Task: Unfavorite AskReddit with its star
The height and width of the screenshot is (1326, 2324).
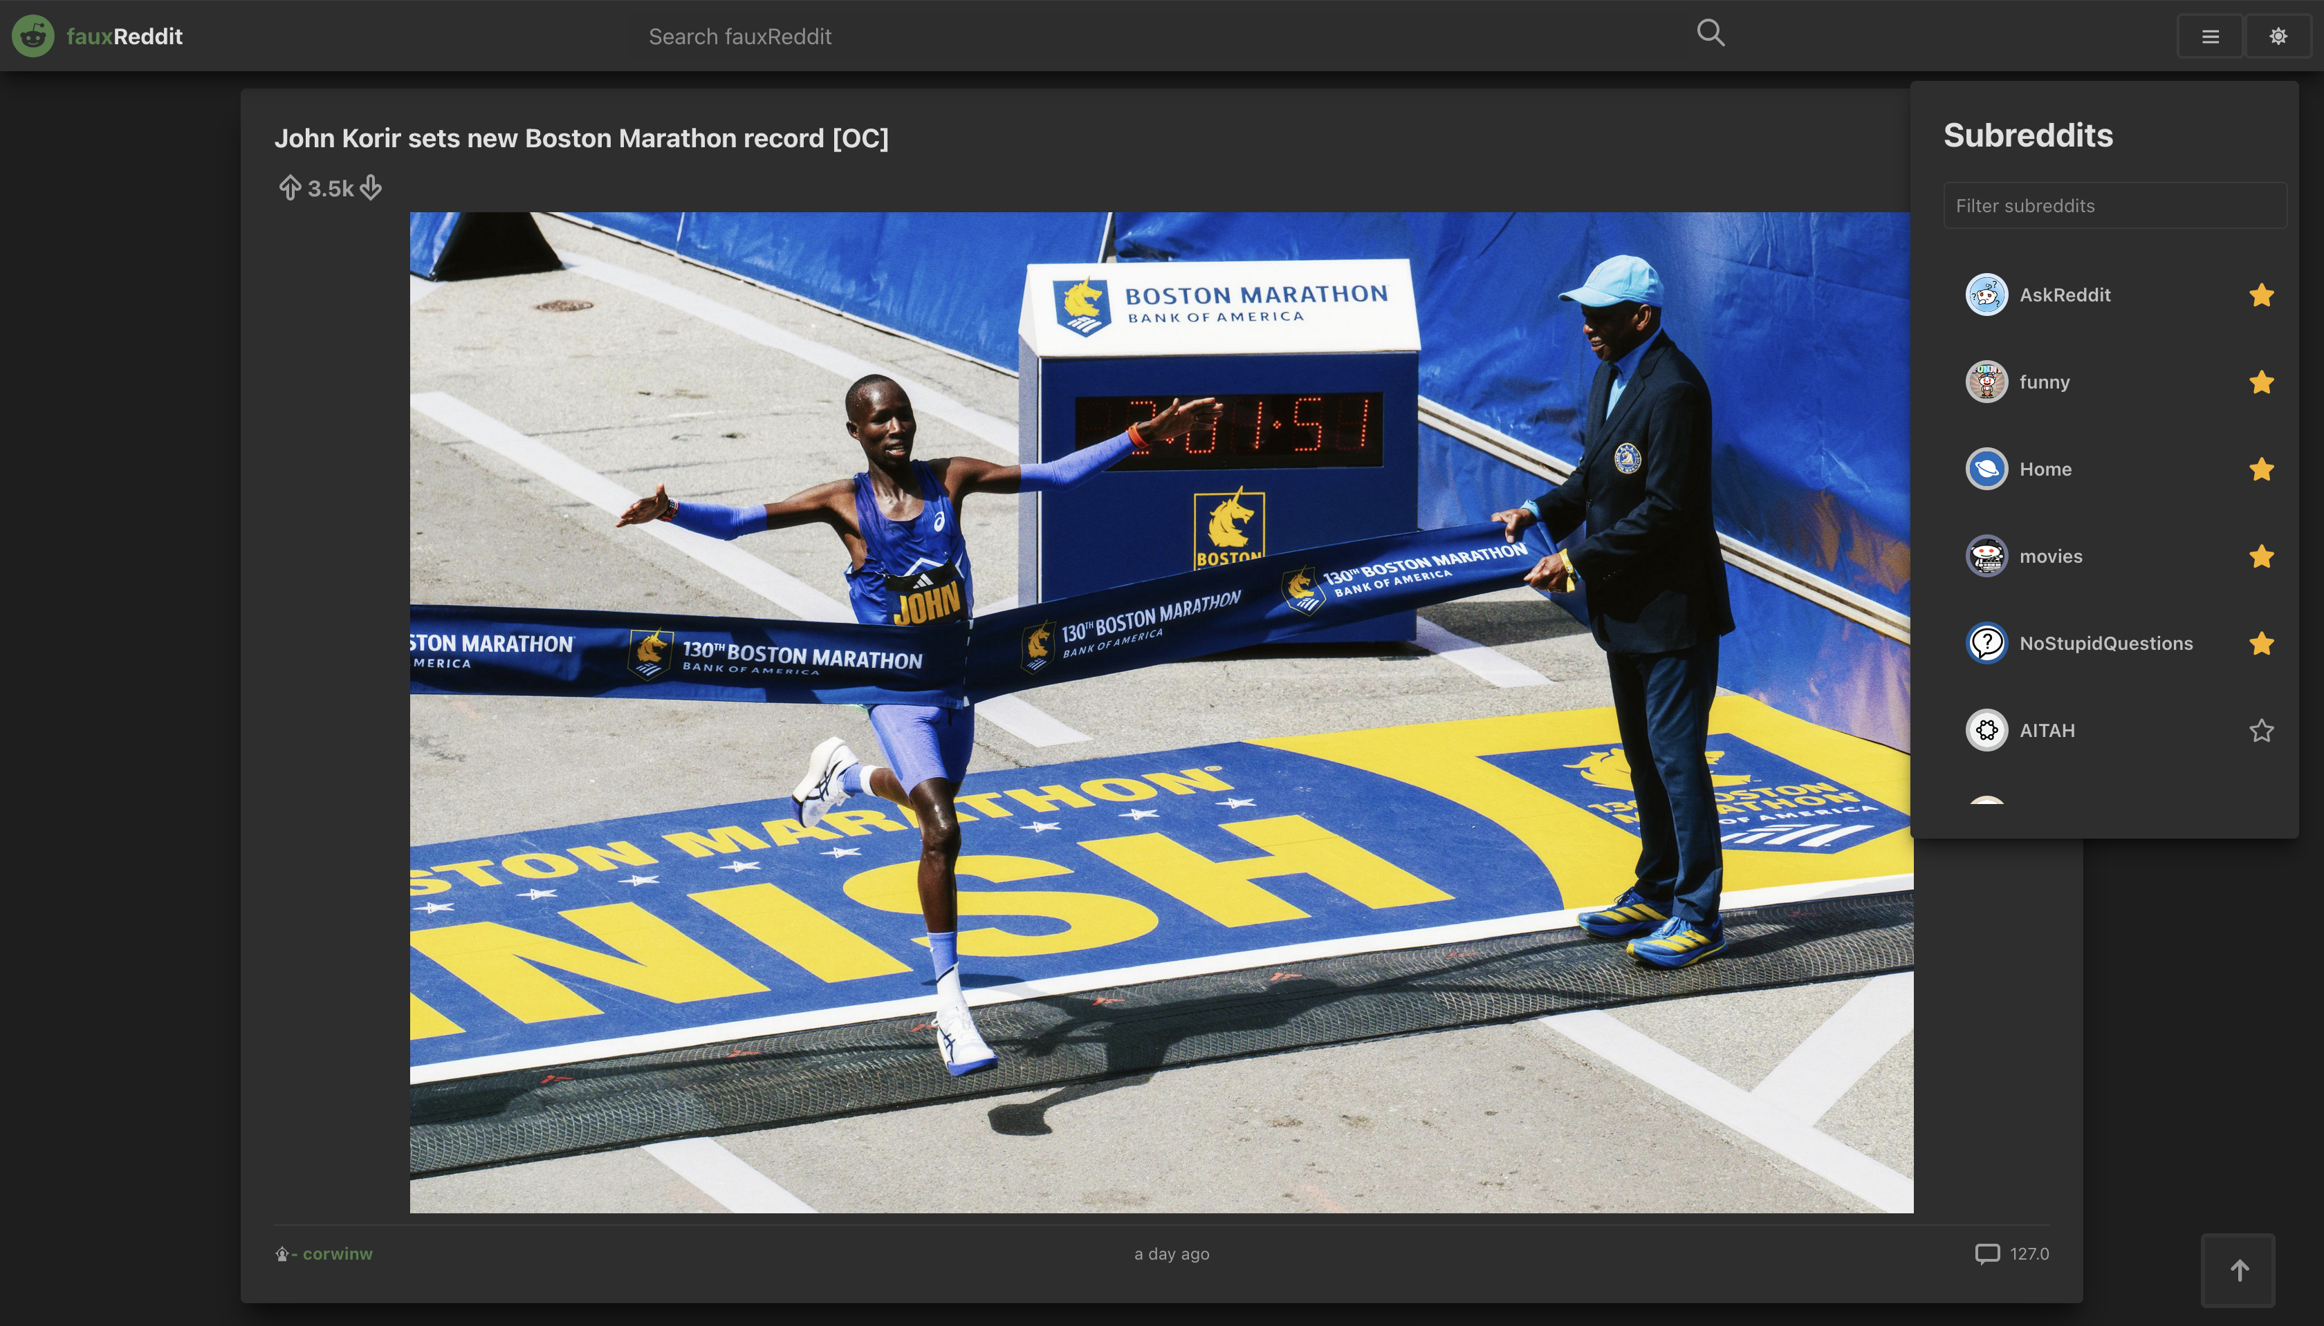Action: click(2260, 295)
